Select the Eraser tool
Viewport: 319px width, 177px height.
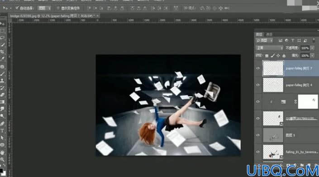click(x=2, y=95)
